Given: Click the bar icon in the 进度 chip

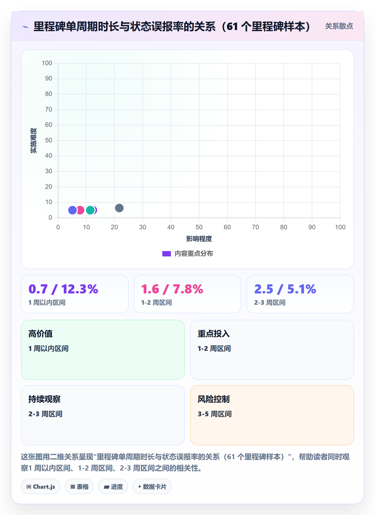Looking at the screenshot, I should click(x=107, y=487).
